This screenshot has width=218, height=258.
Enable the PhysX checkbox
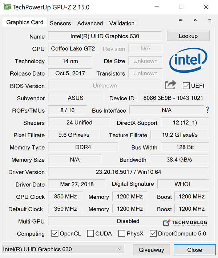pyautogui.click(x=122, y=233)
